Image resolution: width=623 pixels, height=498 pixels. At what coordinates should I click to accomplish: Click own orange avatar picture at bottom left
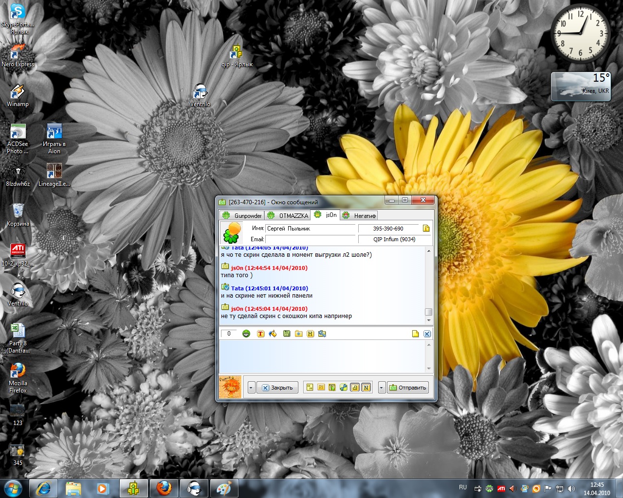(x=230, y=387)
